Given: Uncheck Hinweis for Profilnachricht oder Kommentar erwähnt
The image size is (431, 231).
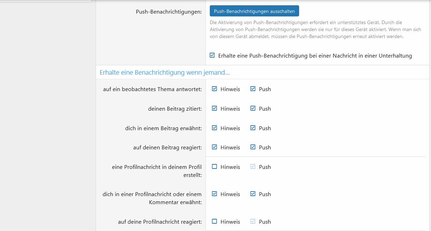Looking at the screenshot, I should click(x=215, y=194).
